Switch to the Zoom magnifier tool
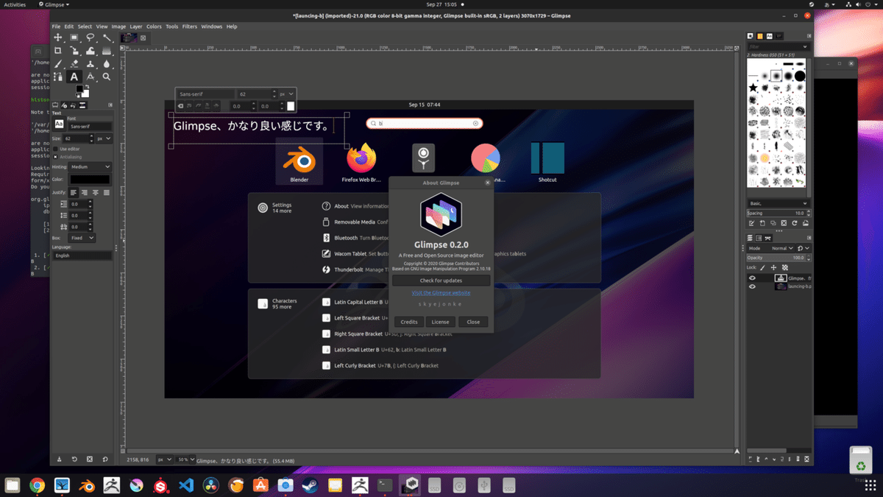Viewport: 883px width, 497px height. (x=107, y=76)
